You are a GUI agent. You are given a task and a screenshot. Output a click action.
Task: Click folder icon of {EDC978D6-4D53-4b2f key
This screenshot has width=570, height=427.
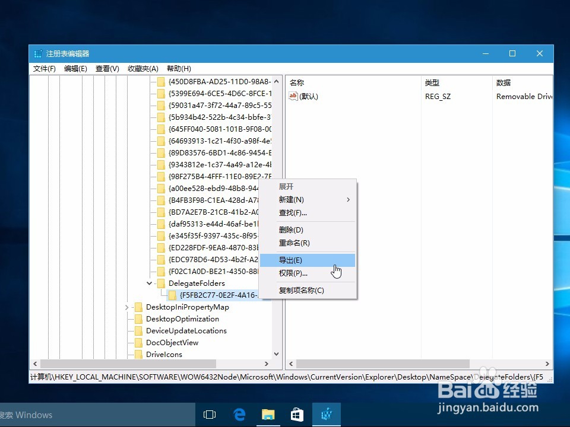click(x=161, y=260)
